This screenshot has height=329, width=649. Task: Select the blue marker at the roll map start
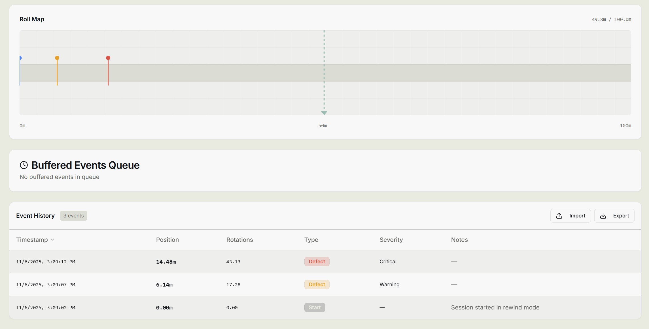point(20,58)
